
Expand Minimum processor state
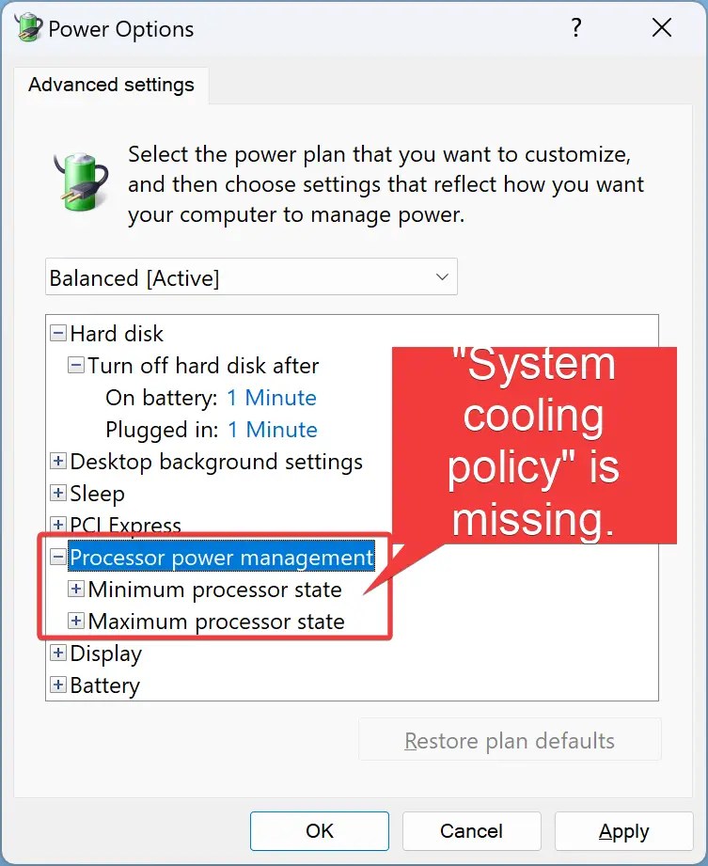(x=76, y=589)
